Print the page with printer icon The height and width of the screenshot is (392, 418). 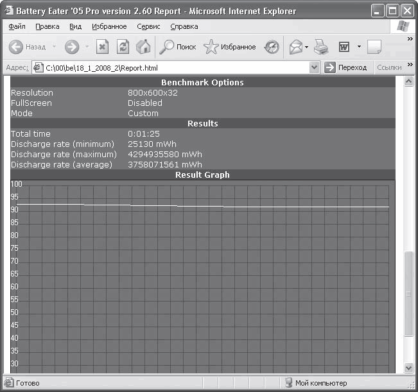pyautogui.click(x=321, y=47)
